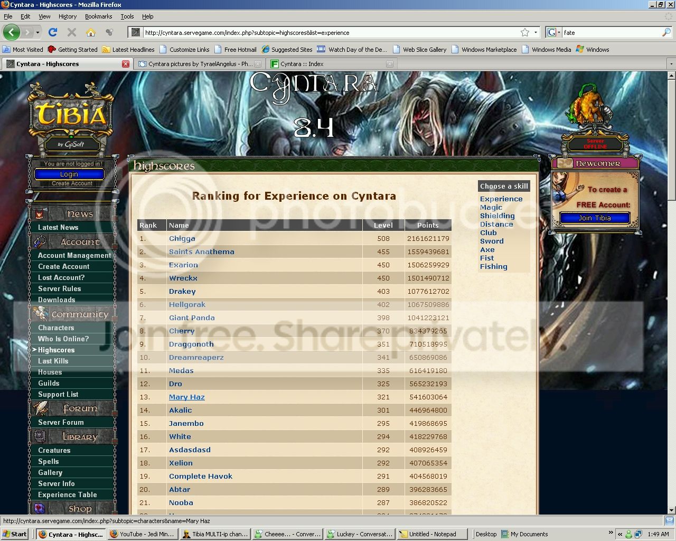This screenshot has width=676, height=541.
Task: Switch to the Tibia MULTI-ip changer taskbar window
Action: point(215,534)
